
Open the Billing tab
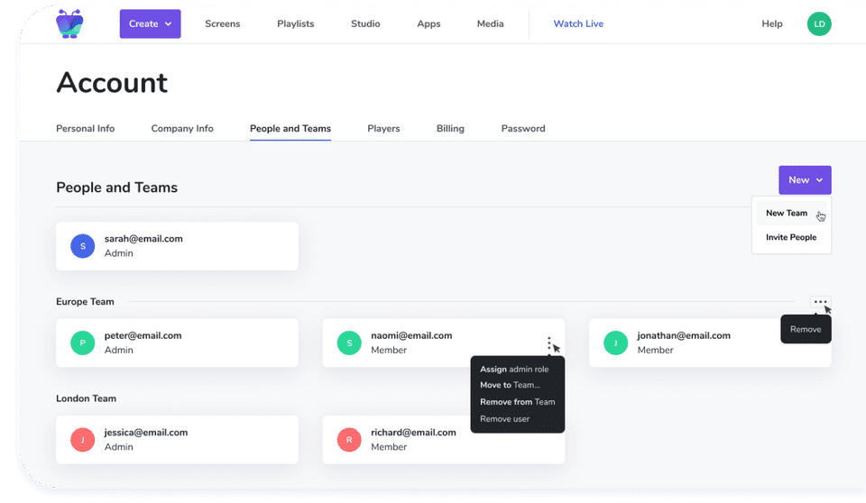click(x=450, y=129)
